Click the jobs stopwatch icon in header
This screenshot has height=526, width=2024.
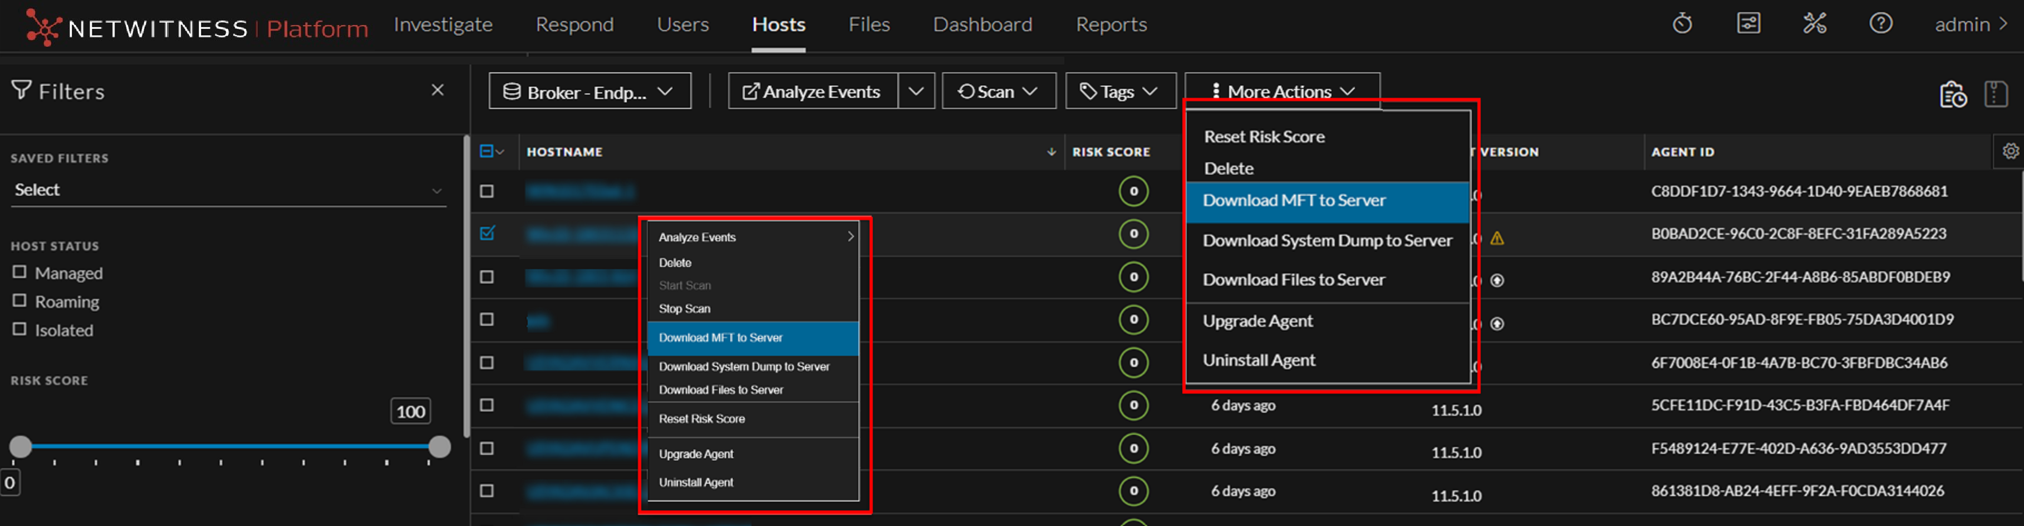(x=1682, y=24)
